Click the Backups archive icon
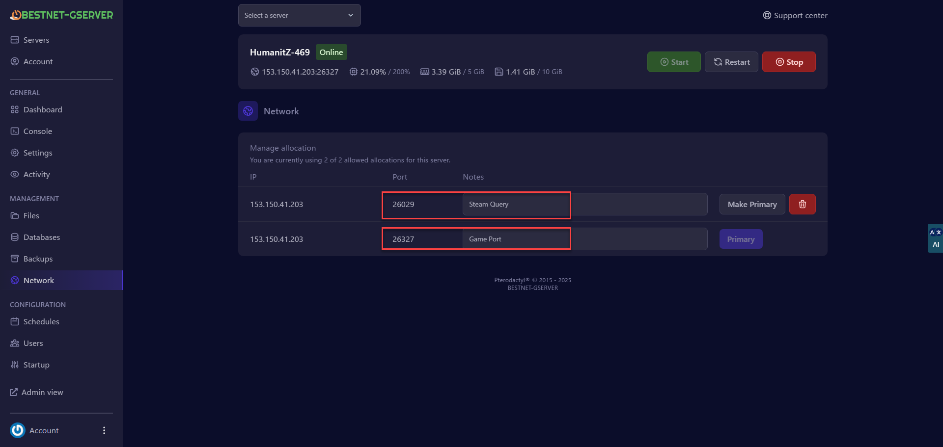The height and width of the screenshot is (447, 943). click(15, 259)
